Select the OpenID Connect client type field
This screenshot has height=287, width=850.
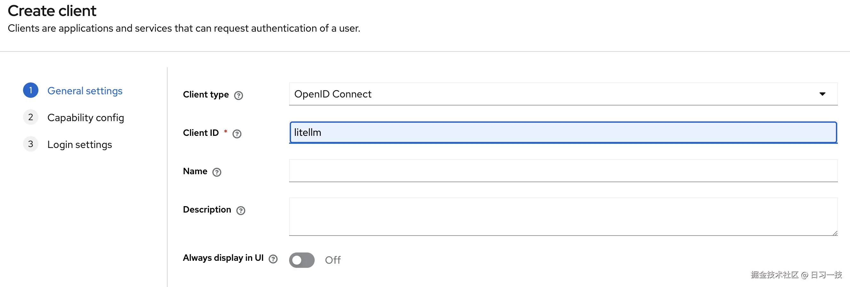click(x=528, y=94)
